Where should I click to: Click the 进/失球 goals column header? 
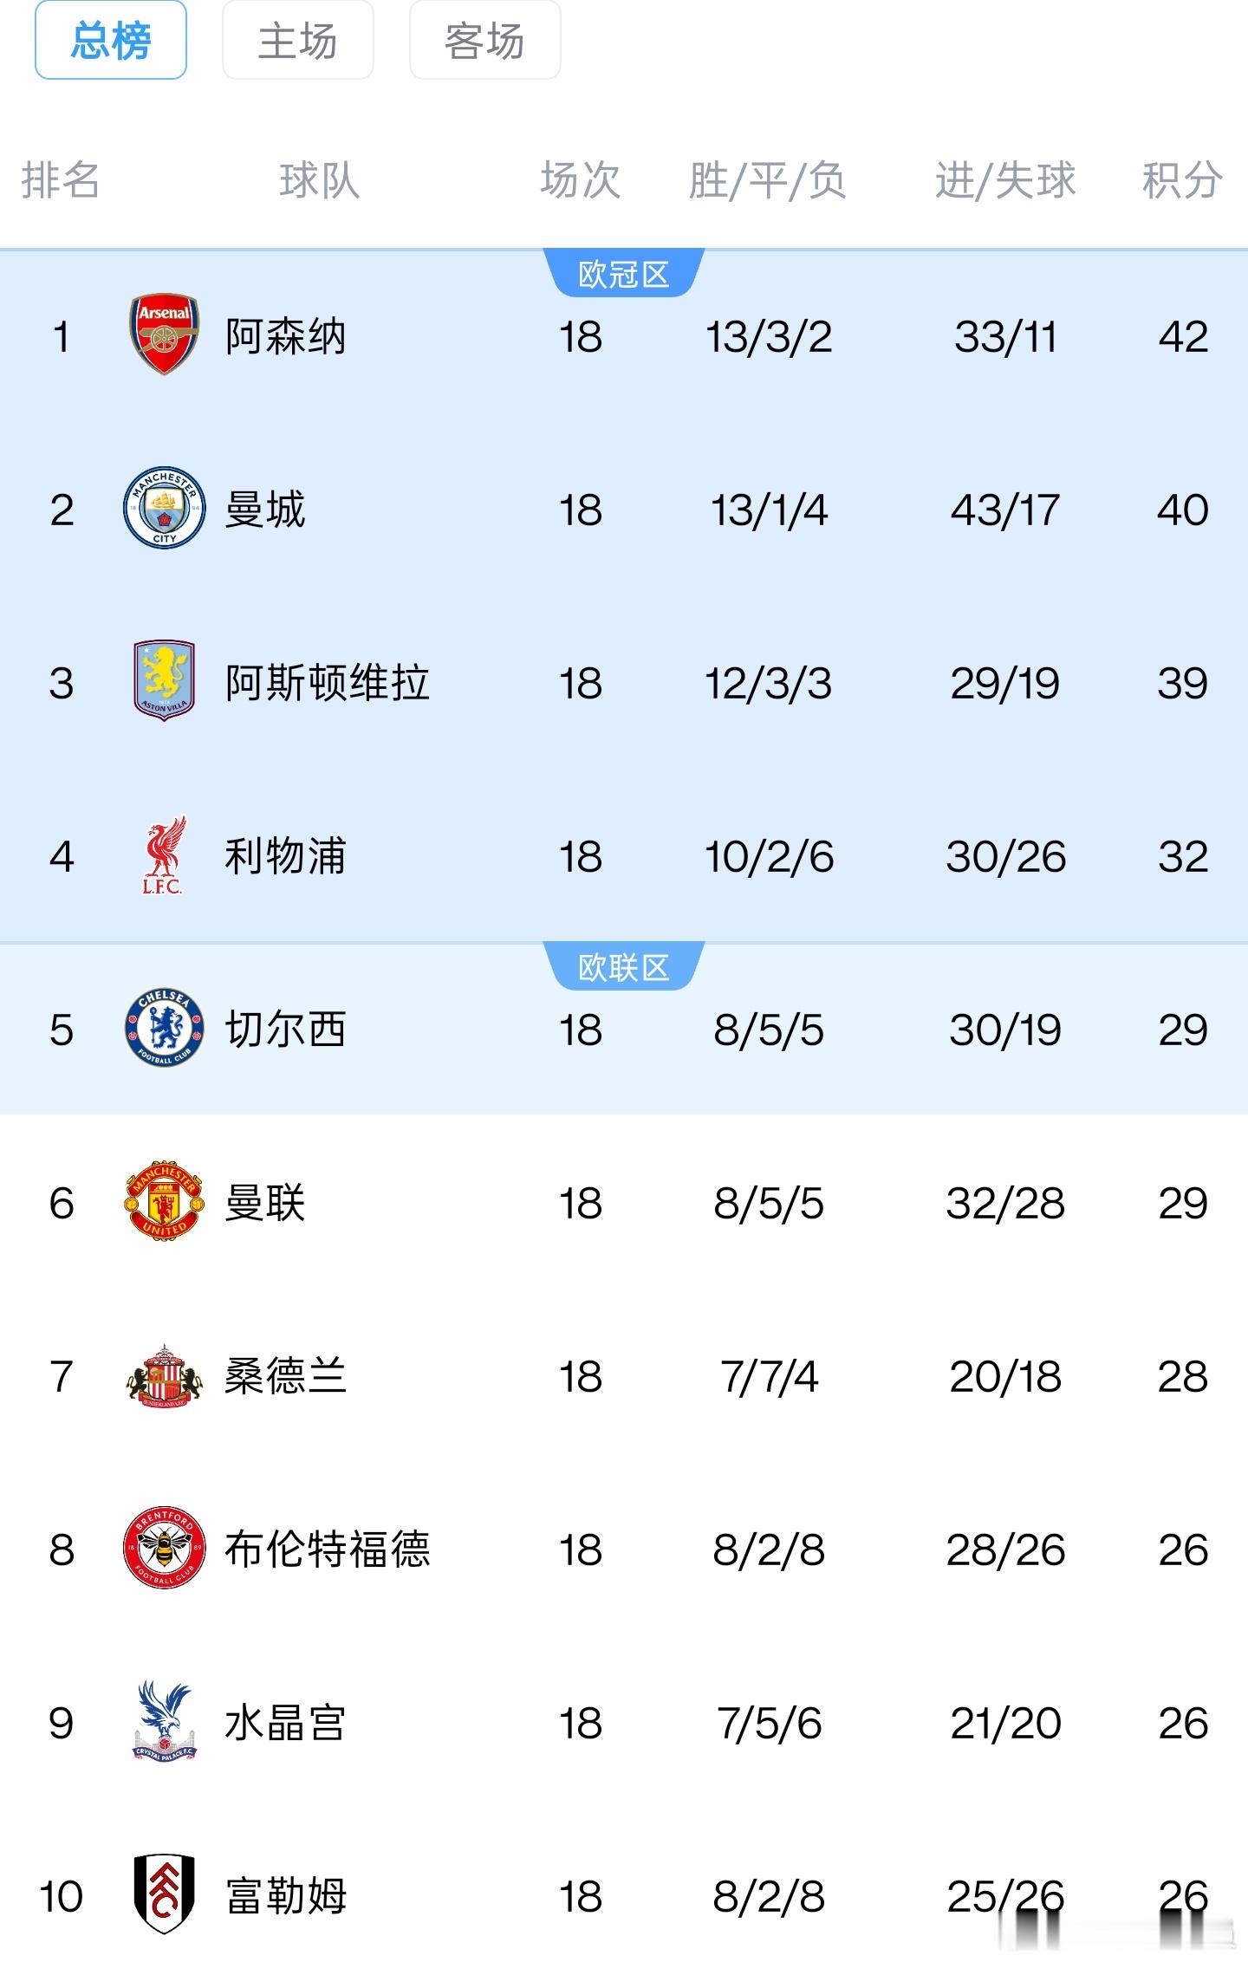[x=1004, y=180]
